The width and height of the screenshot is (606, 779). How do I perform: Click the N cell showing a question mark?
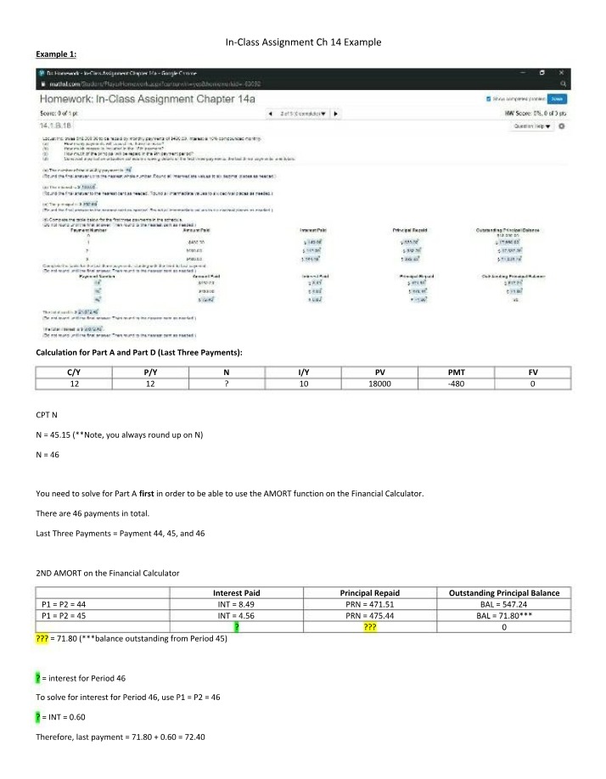(227, 384)
